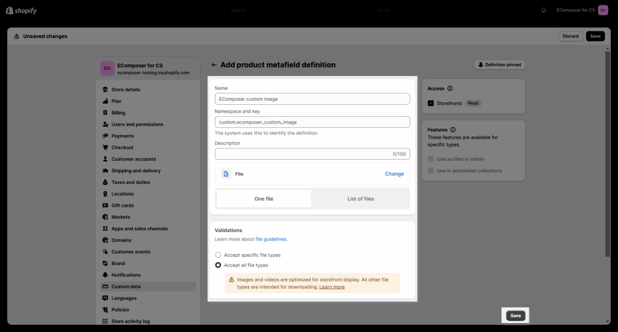Click the Taxes and duties icon
Screen dimensions: 618x332
(x=105, y=183)
